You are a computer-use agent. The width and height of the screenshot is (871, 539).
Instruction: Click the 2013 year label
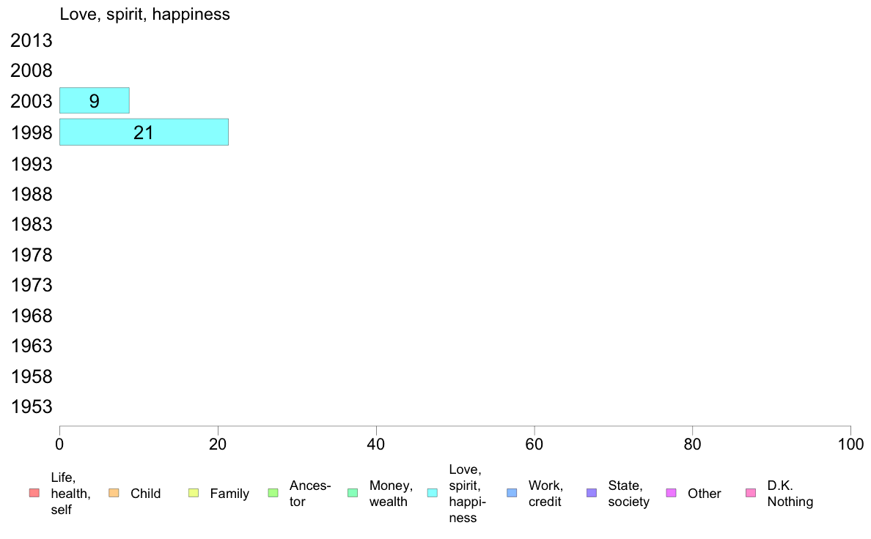pos(32,40)
